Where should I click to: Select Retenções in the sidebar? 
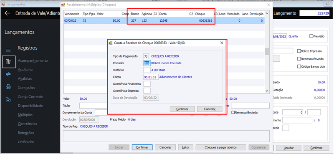[x=26, y=133]
